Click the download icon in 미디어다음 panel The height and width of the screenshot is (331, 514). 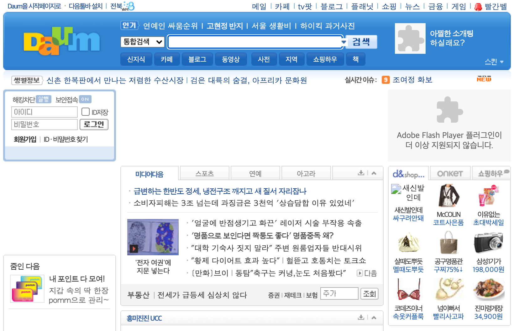coord(361,173)
